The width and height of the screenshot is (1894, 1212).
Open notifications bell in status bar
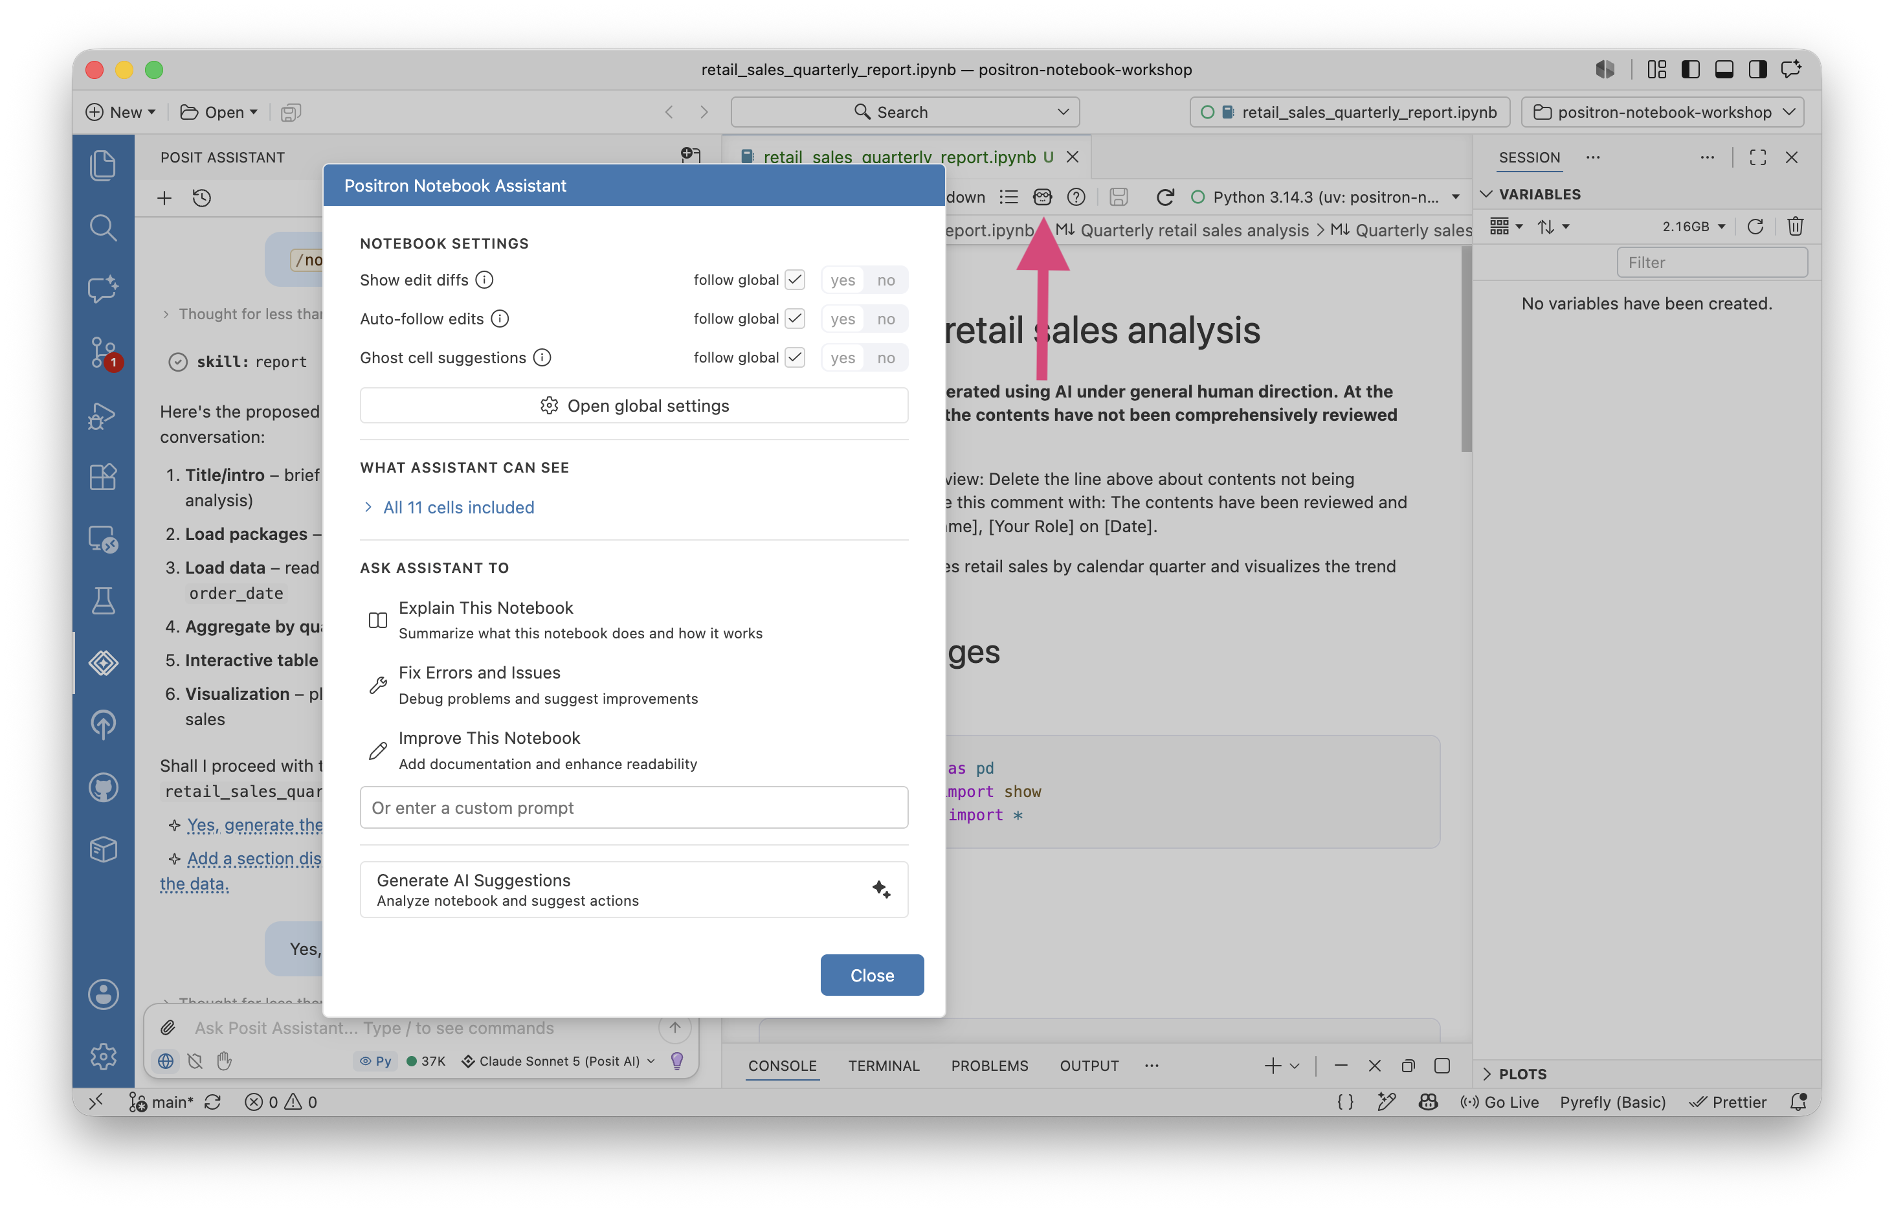click(x=1797, y=1102)
